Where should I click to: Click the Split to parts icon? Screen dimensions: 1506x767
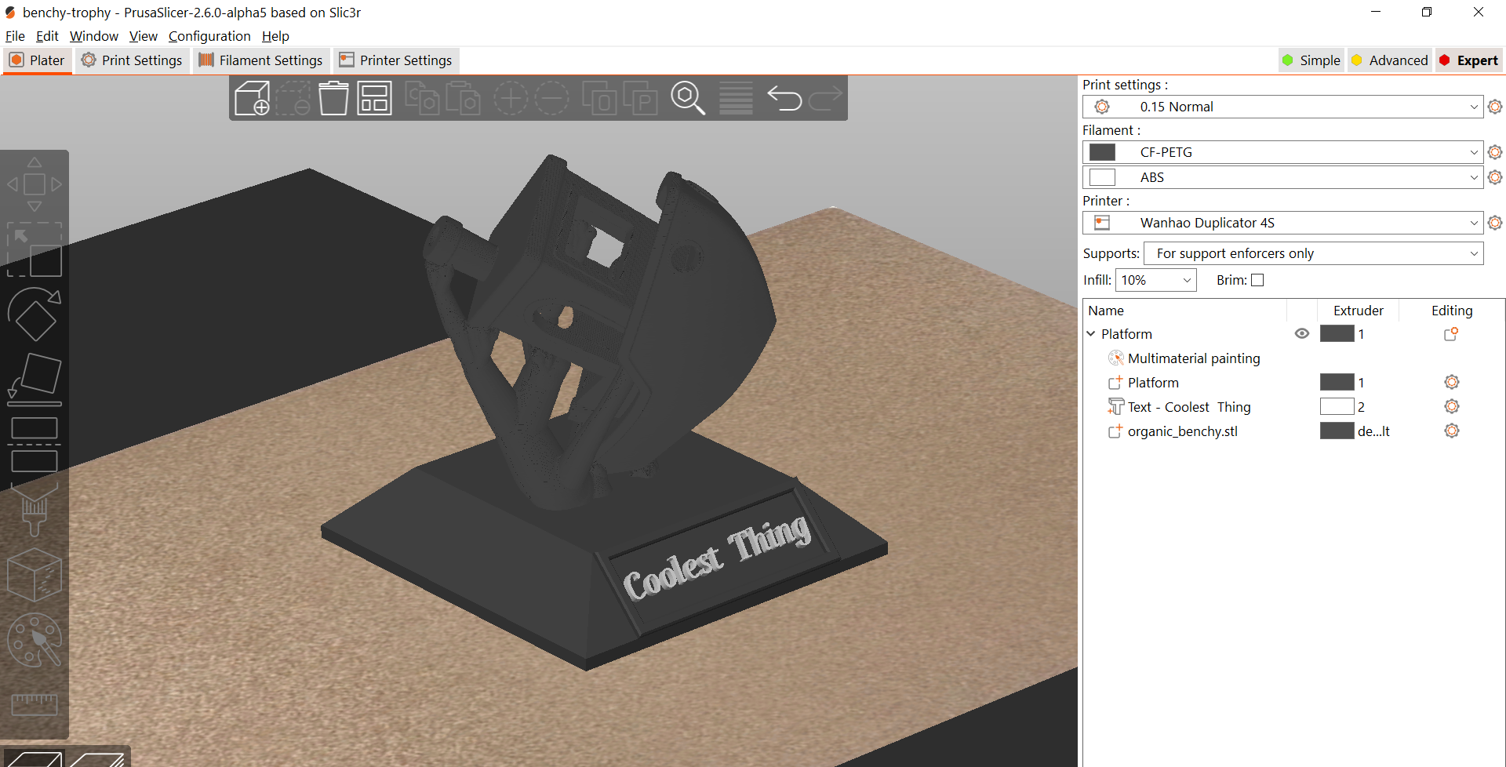640,98
